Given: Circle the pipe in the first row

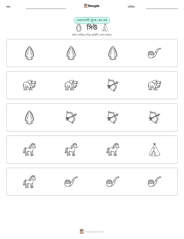Looking at the screenshot, I should (x=154, y=53).
